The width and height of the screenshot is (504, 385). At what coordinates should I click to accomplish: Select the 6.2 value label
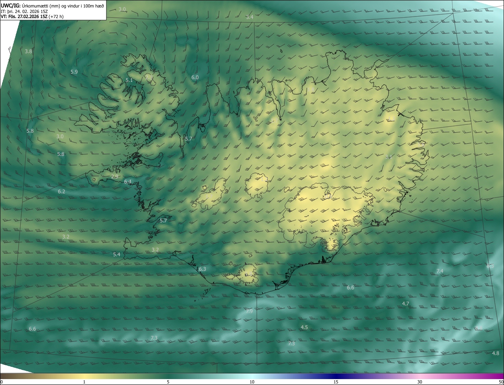[61, 191]
